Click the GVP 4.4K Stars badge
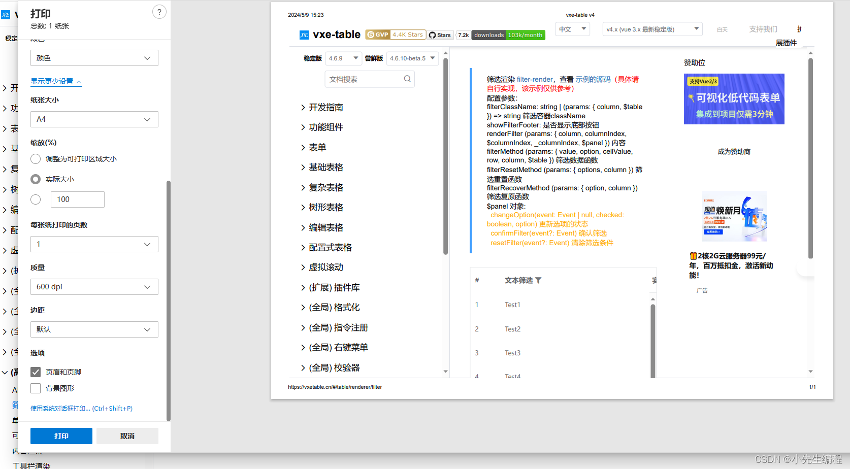 pos(396,35)
